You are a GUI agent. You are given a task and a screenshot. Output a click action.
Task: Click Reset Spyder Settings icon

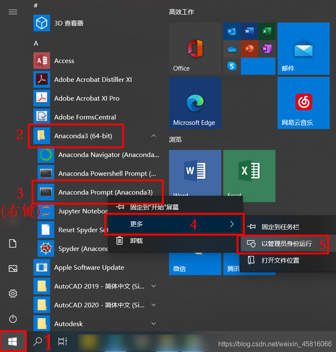46,230
